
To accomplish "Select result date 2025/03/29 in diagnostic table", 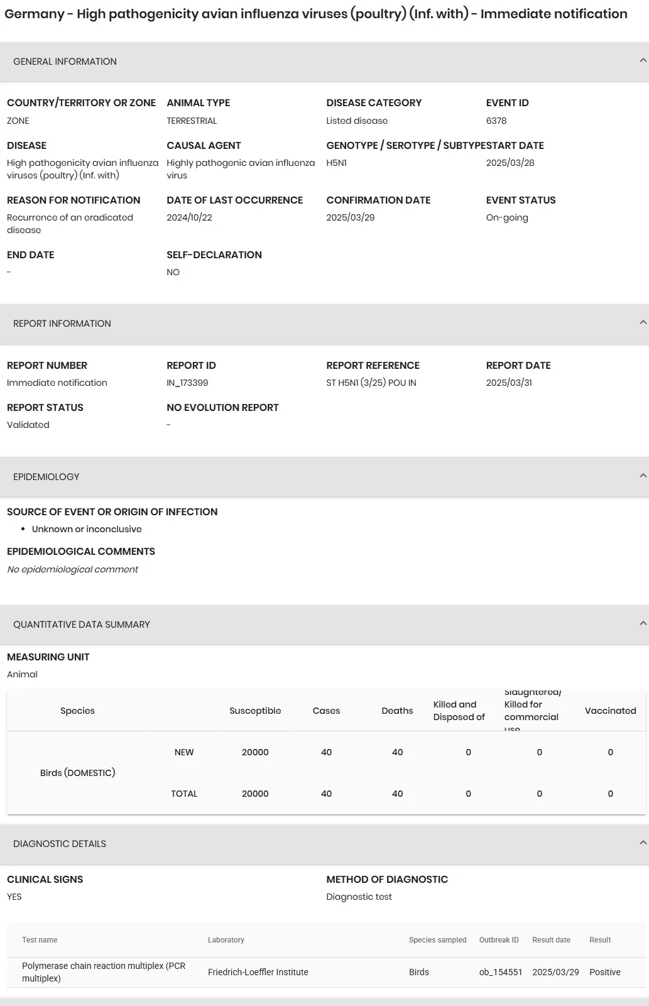I will click(555, 972).
